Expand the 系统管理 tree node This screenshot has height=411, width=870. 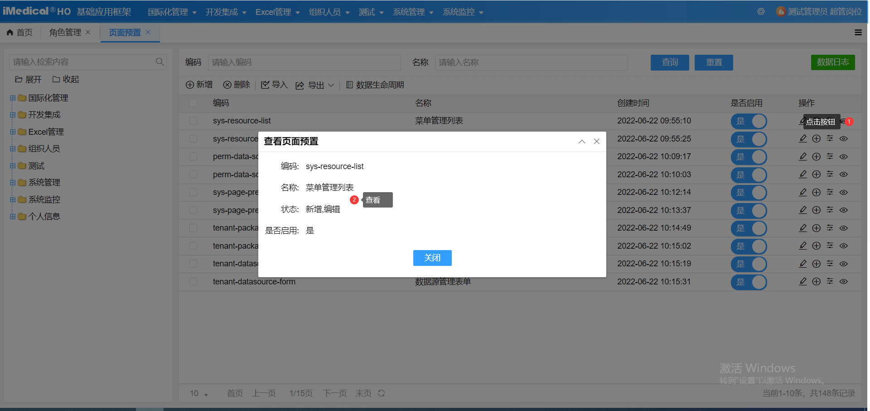click(12, 182)
